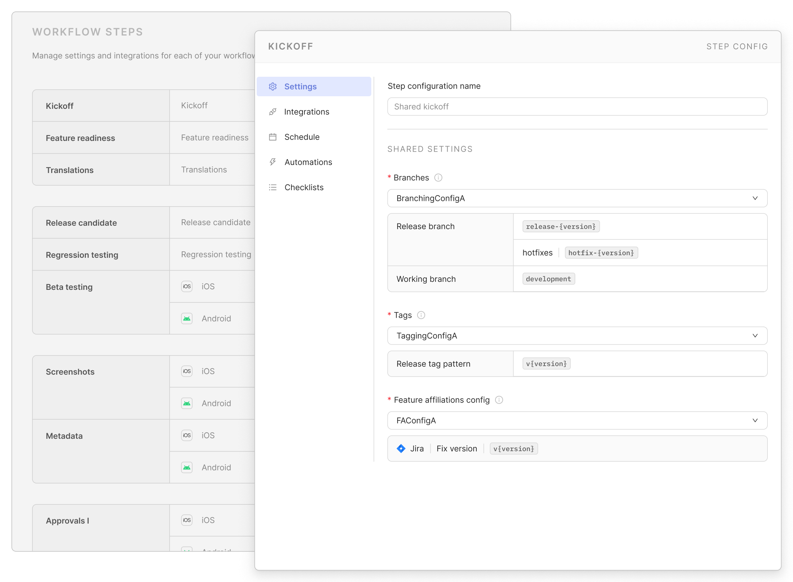The height and width of the screenshot is (582, 793).
Task: Open the Checklists tab
Action: coord(304,187)
